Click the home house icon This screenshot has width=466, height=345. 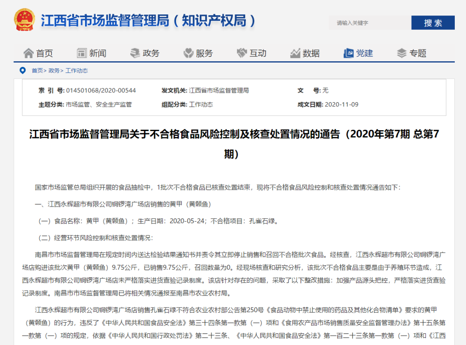28,53
